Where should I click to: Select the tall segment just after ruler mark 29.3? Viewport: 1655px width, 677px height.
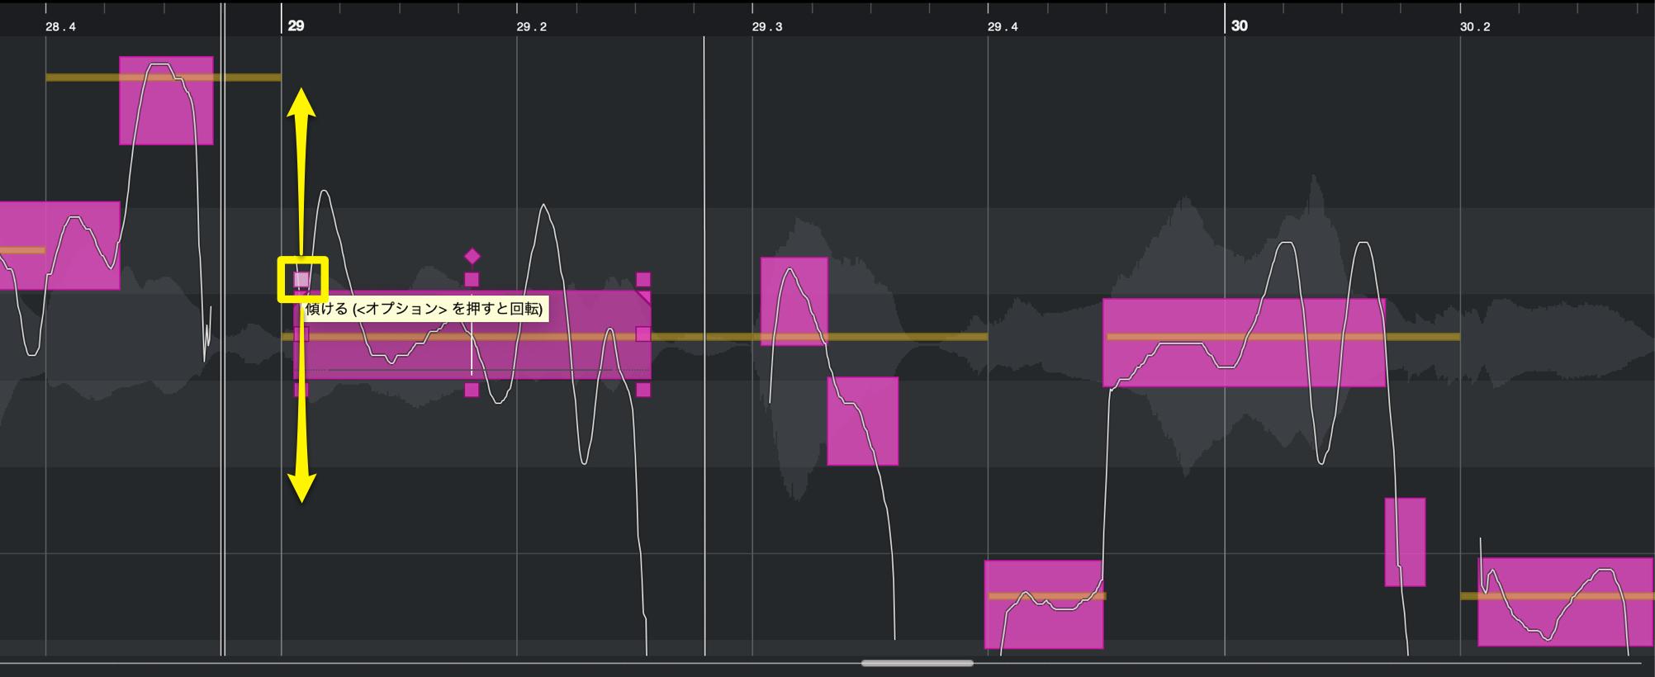[794, 301]
